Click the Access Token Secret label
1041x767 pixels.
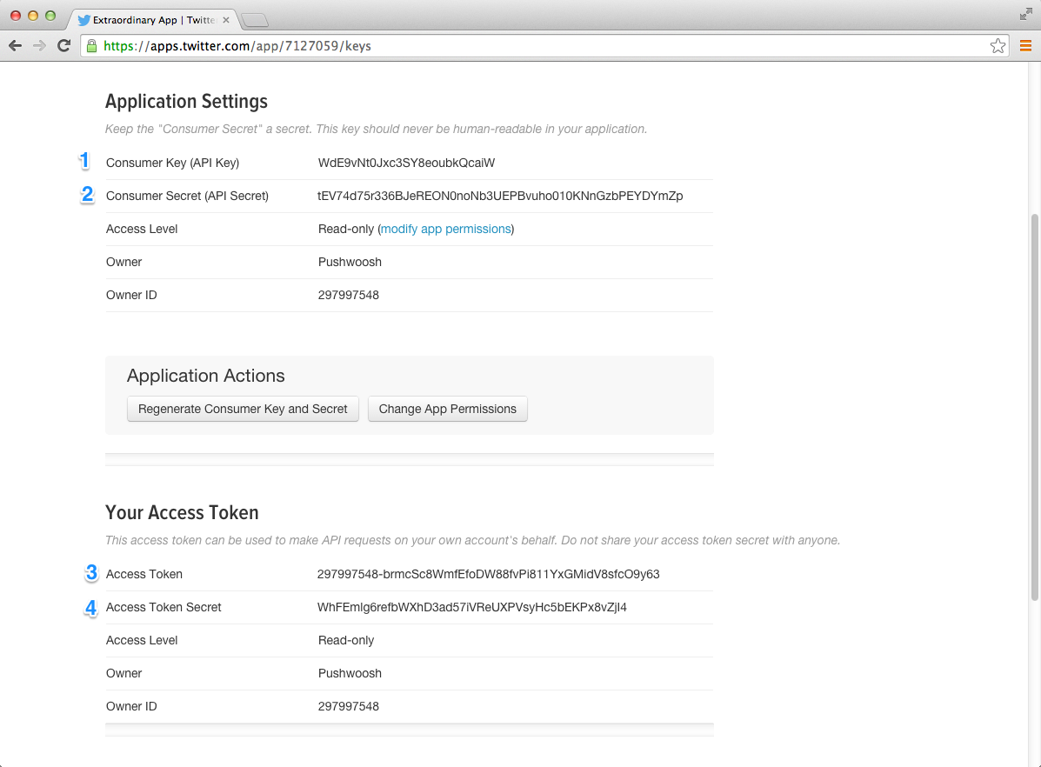(163, 608)
